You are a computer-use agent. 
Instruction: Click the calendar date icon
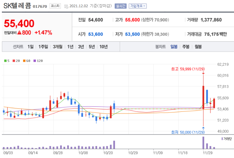point(66,6)
